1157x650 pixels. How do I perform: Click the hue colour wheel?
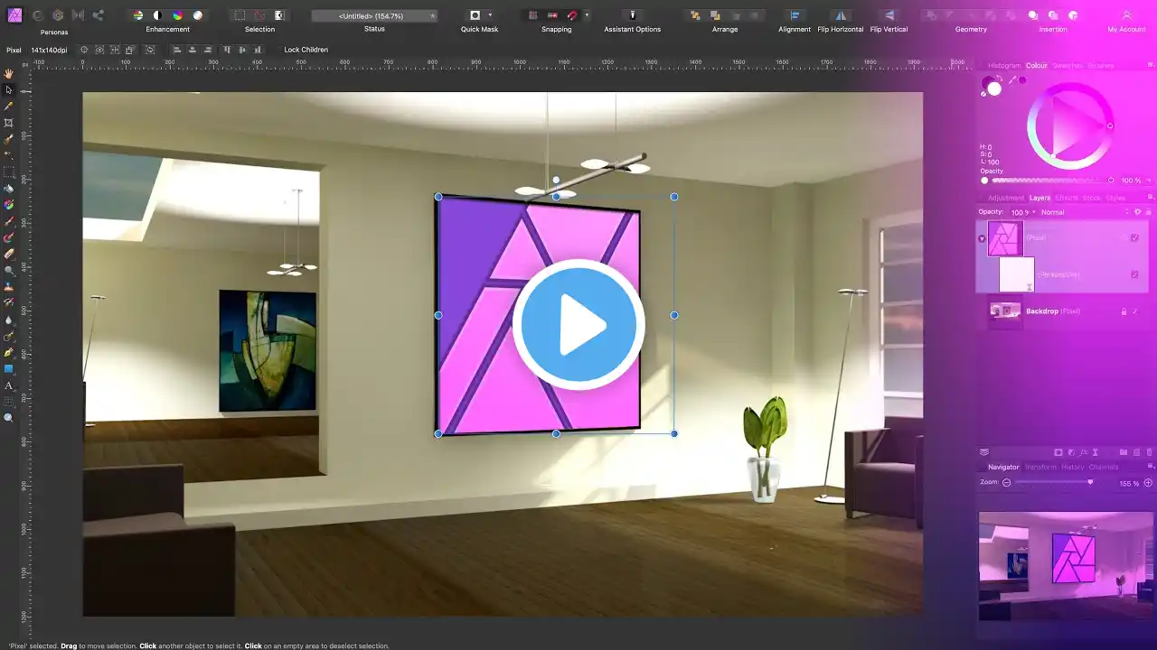1070,126
